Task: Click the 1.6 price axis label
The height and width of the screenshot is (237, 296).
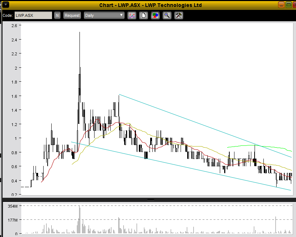Action: click(14, 96)
